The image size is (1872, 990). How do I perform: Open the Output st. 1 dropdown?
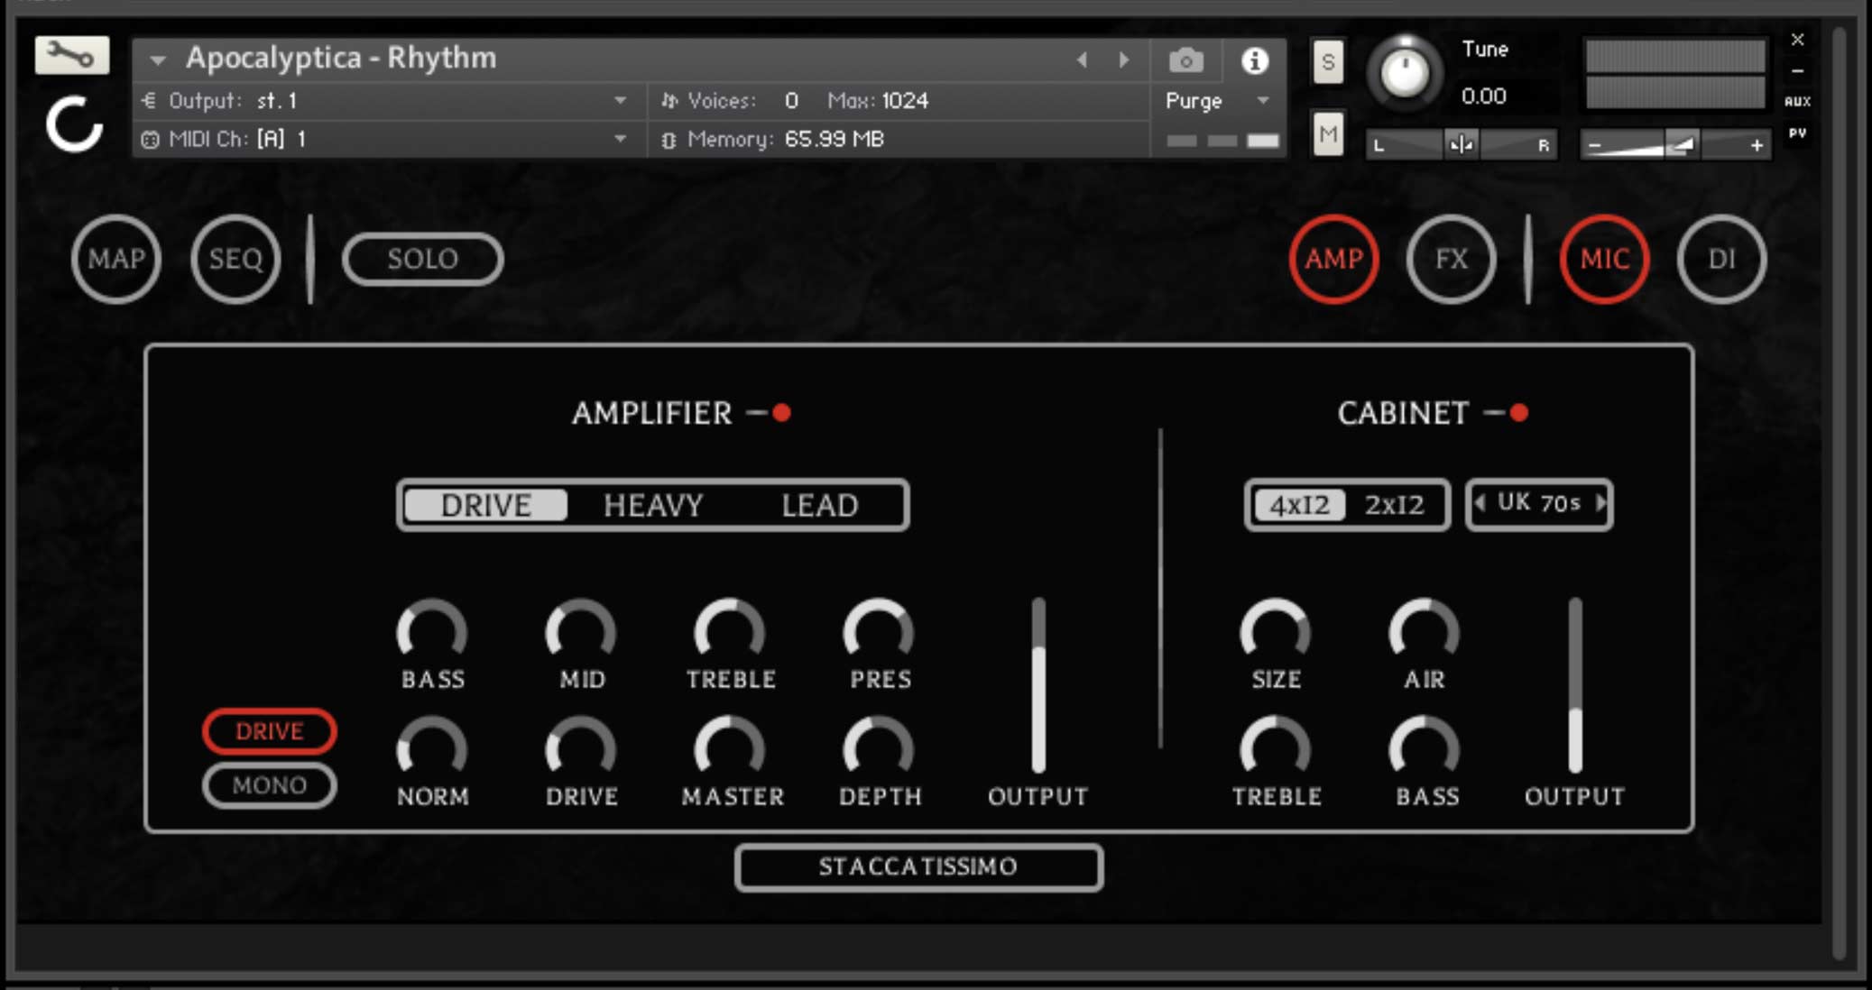[620, 100]
